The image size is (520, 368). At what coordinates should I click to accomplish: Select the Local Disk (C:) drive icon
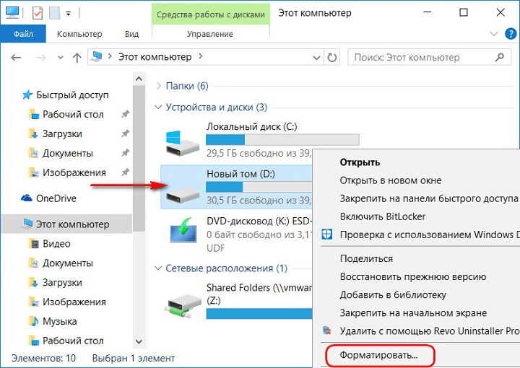pos(183,143)
